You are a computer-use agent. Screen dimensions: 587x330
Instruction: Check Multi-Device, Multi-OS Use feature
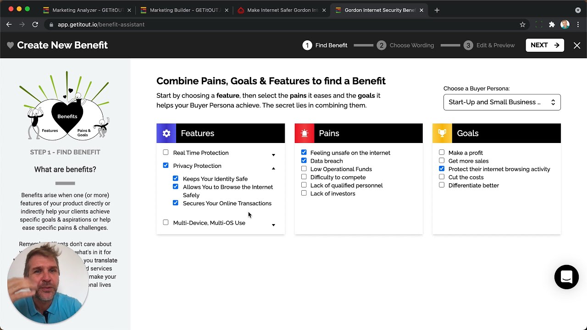pos(166,222)
